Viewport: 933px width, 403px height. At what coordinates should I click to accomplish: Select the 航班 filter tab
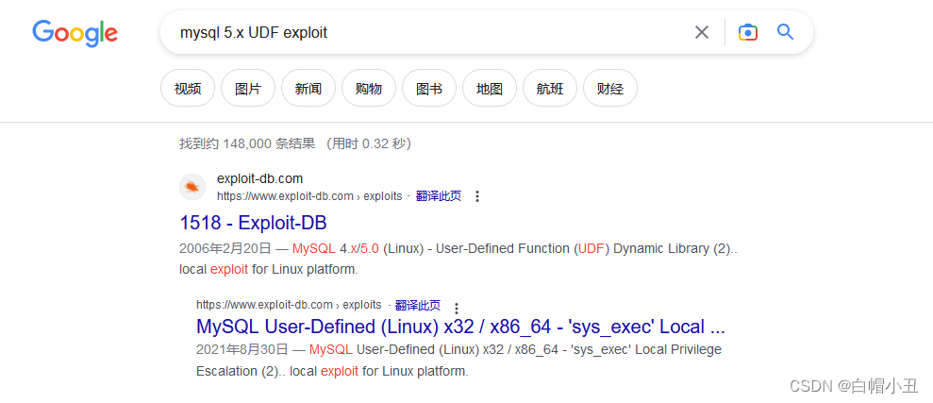click(549, 88)
